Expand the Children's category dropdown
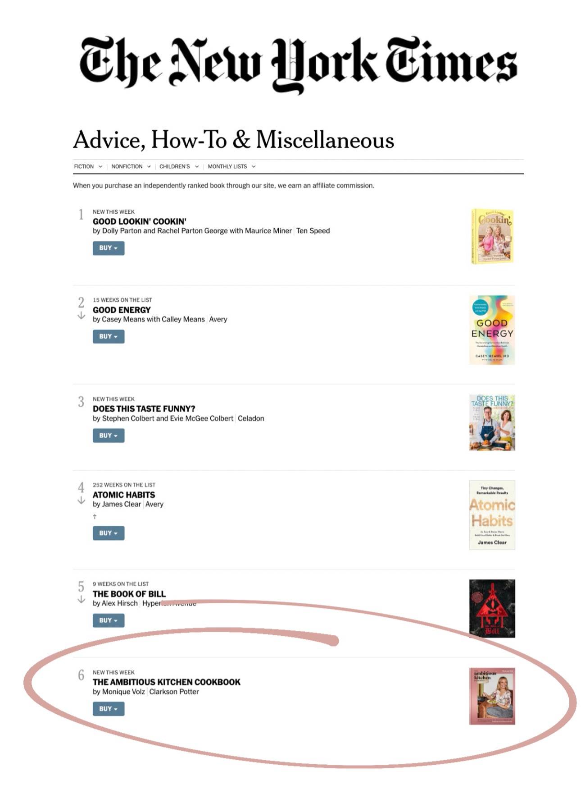 pos(179,166)
